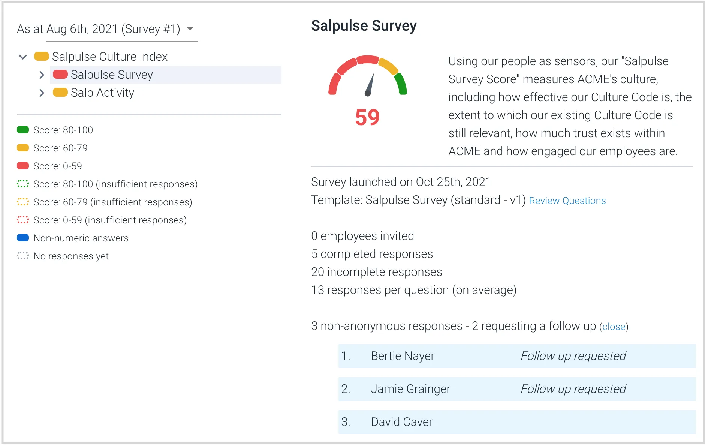Screen dimensions: 705x445
Task: Click the blue Non-numeric answers swatch
Action: click(23, 238)
